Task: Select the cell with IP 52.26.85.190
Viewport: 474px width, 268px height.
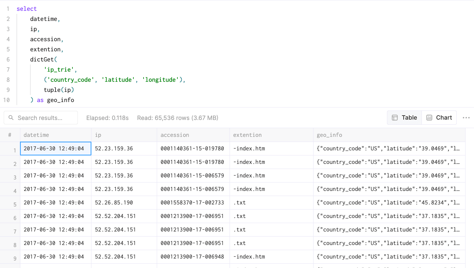Action: 114,202
